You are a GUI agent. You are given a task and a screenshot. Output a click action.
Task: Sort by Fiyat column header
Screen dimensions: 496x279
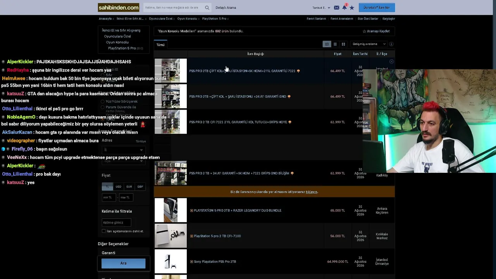[338, 54]
